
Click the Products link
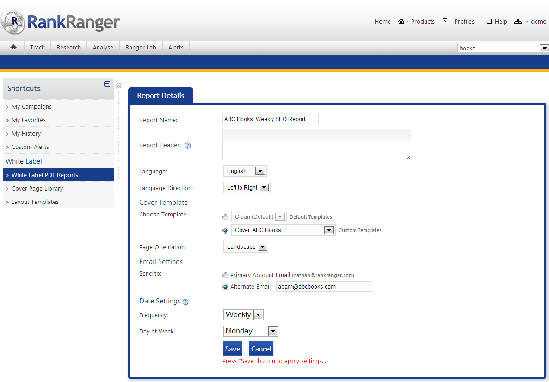(x=423, y=21)
